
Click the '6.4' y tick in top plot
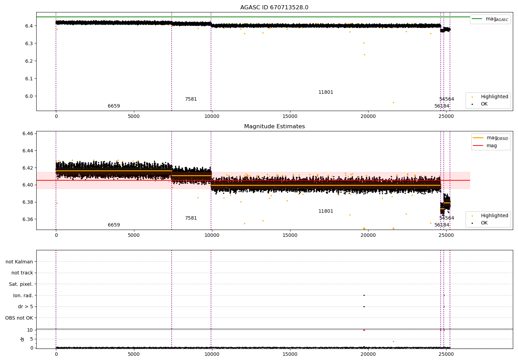[29, 26]
